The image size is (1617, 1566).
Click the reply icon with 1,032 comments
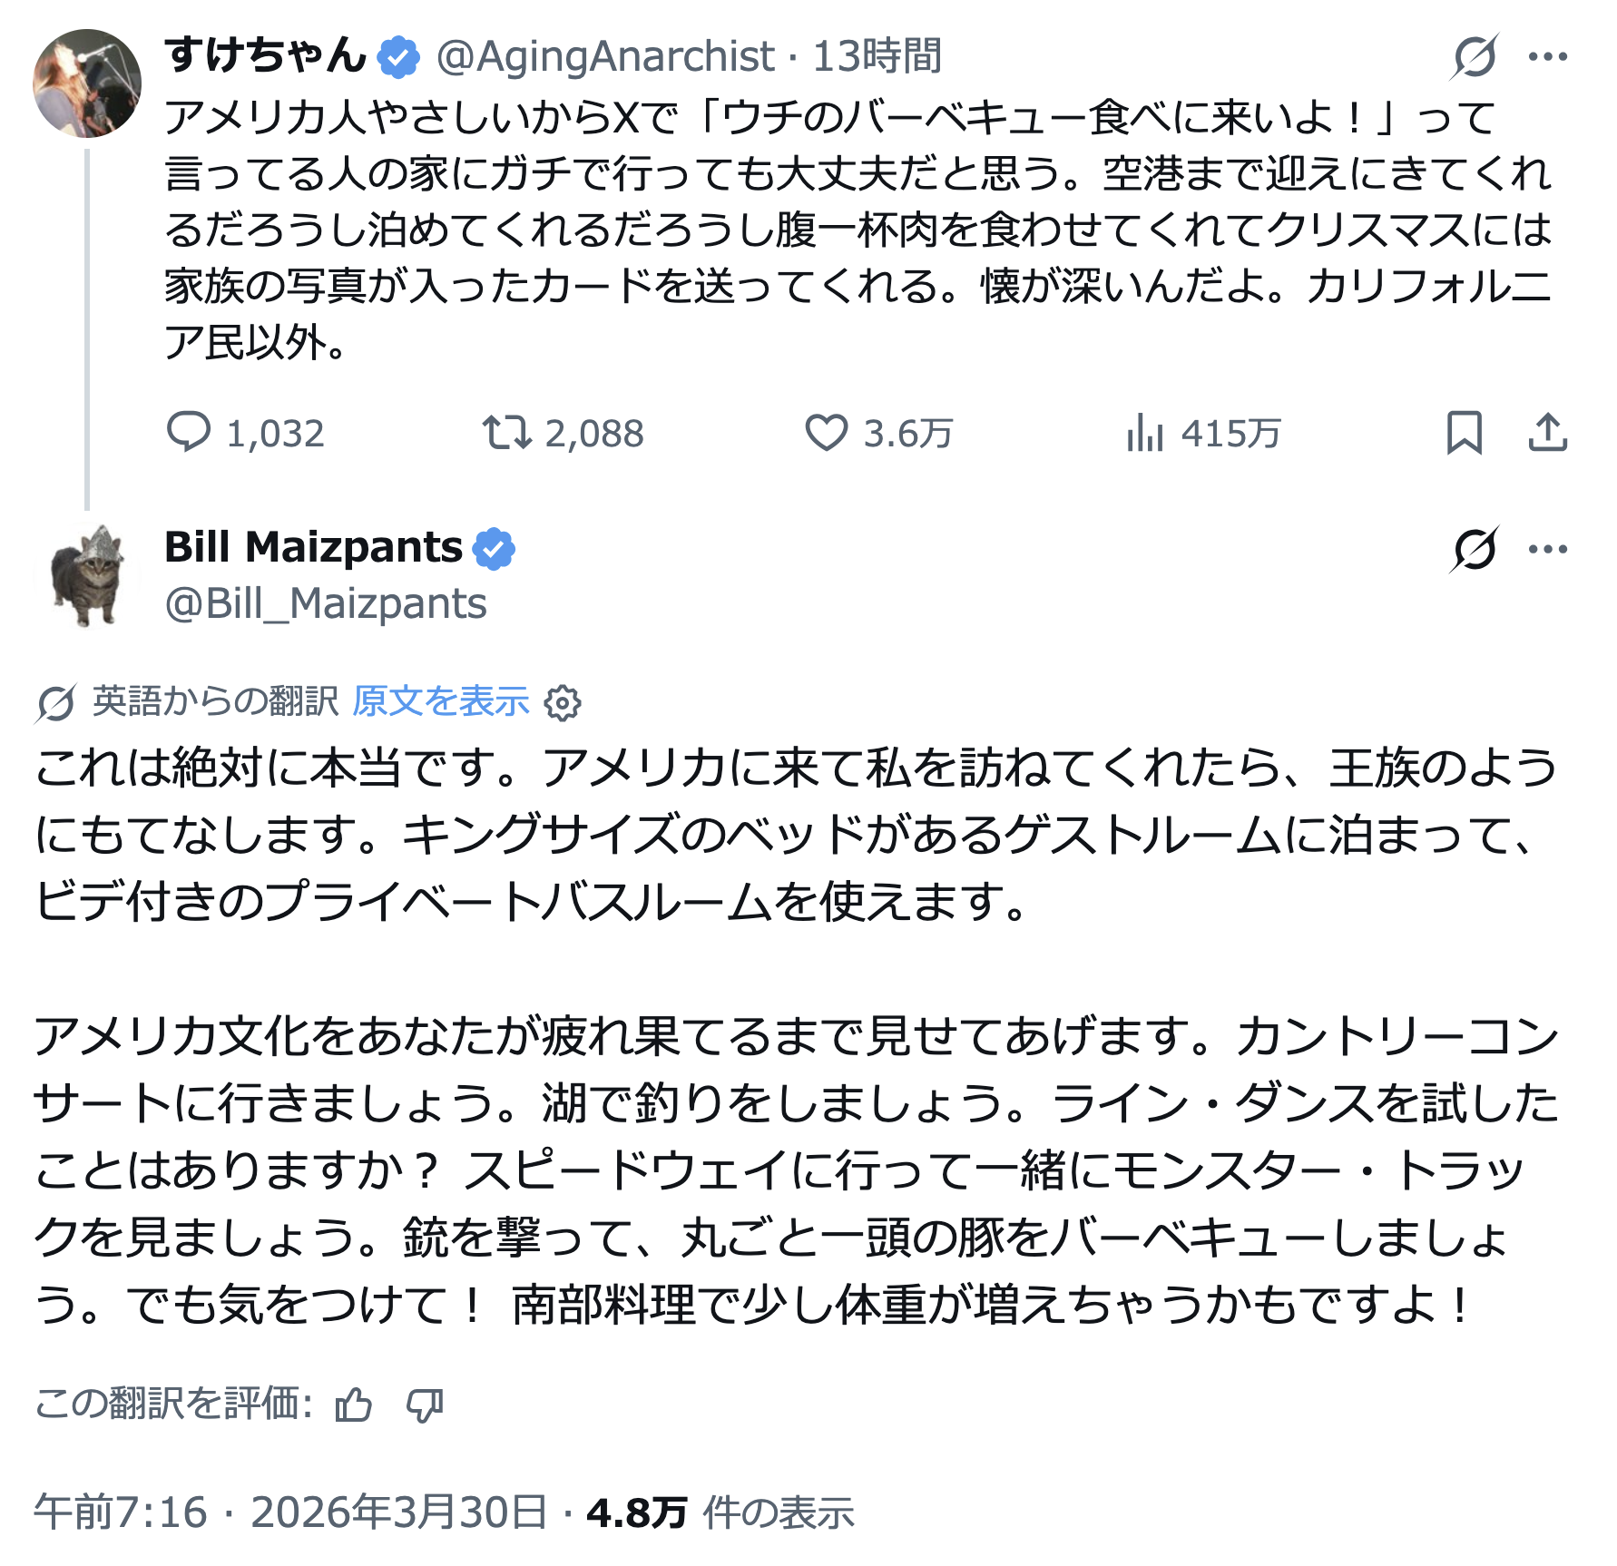[189, 432]
